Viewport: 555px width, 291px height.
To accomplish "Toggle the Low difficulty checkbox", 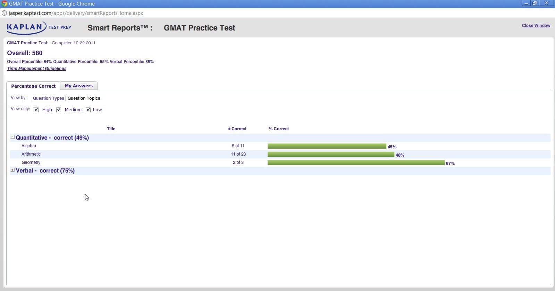I will (88, 110).
